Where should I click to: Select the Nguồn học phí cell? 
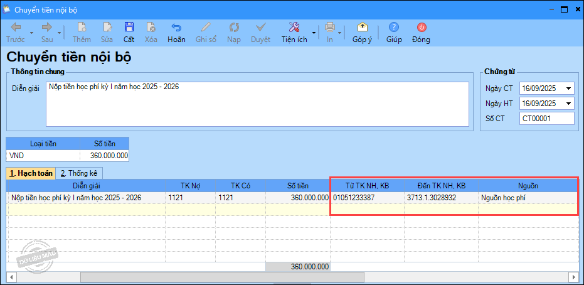[527, 198]
